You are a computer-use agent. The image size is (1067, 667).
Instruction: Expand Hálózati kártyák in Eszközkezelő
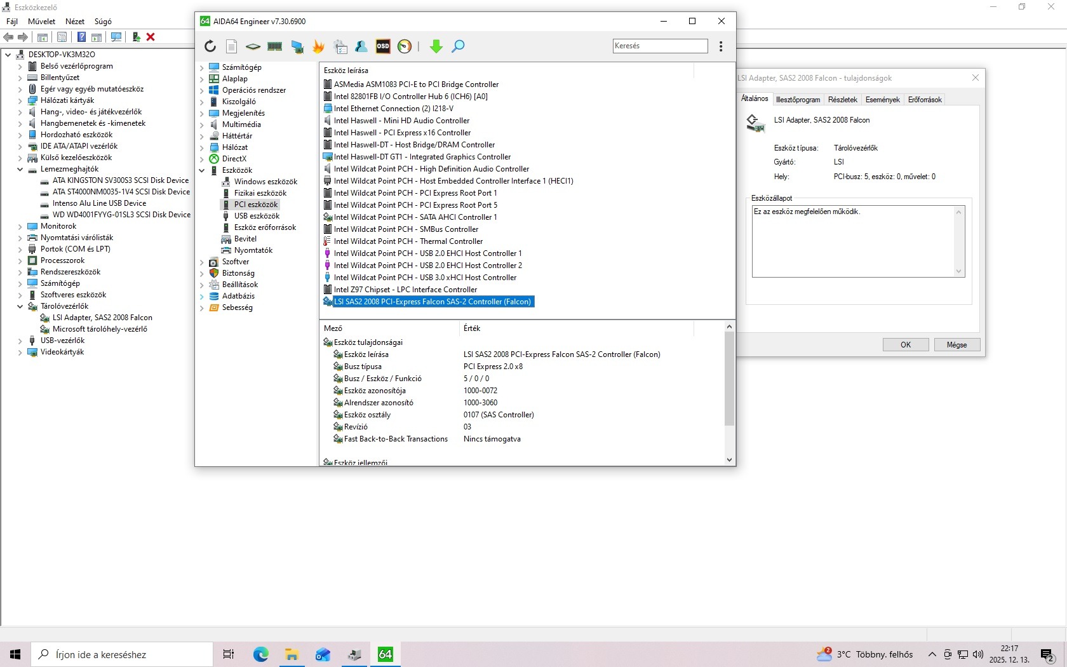pos(20,100)
